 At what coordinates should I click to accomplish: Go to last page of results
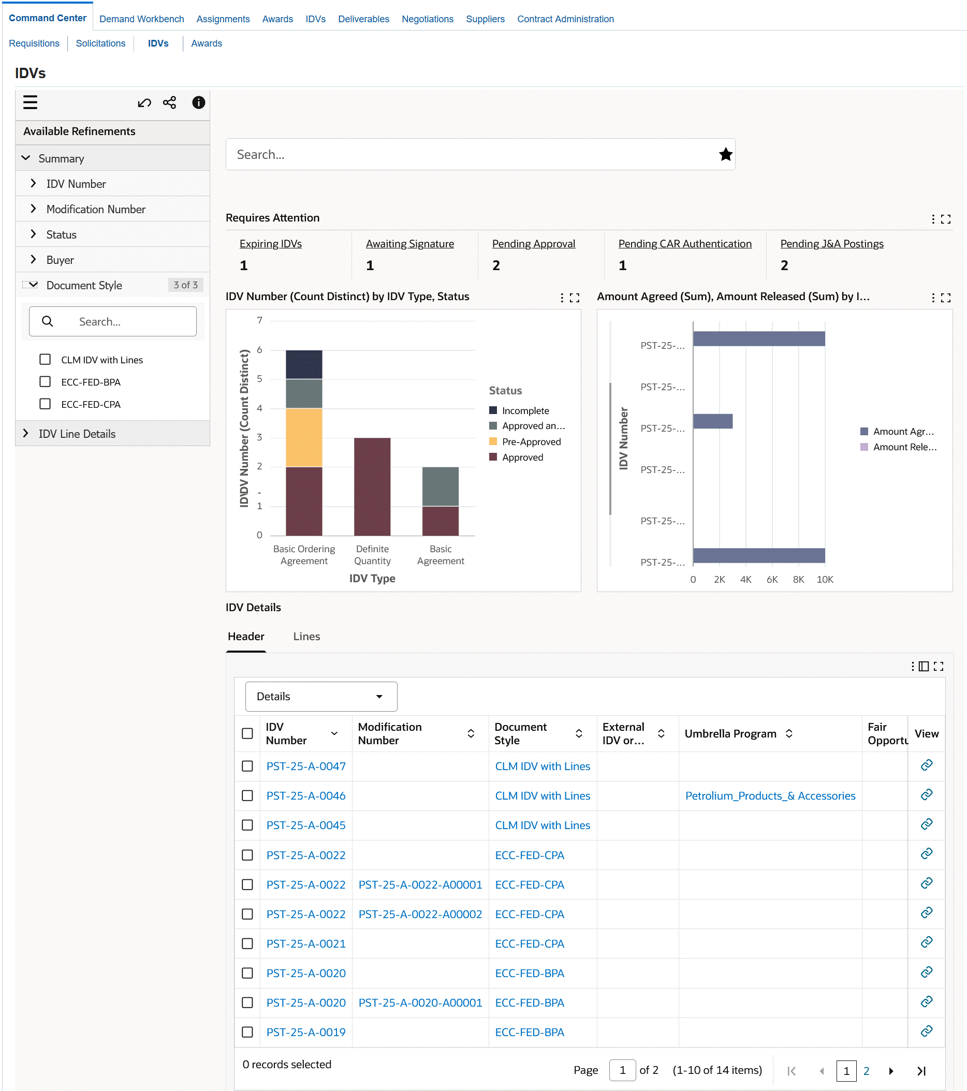coord(921,1071)
